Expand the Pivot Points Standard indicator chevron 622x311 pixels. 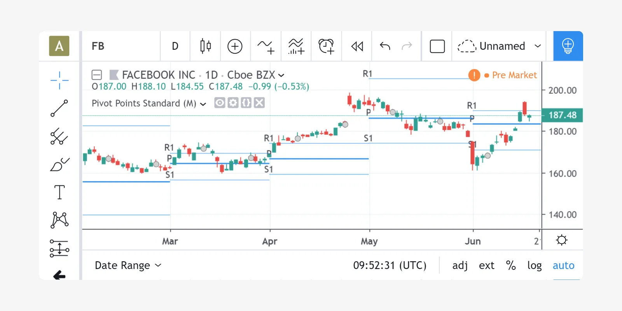pos(203,104)
